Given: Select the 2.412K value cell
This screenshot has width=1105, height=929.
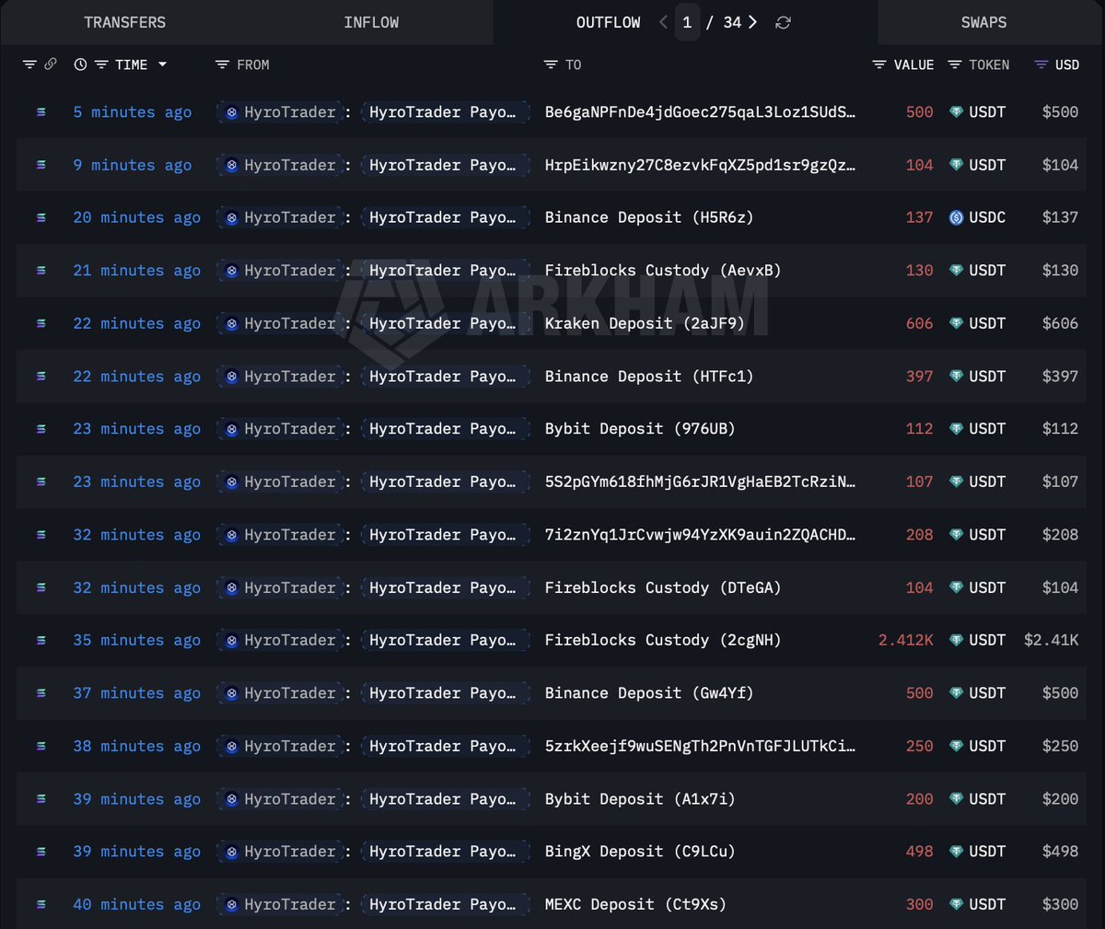Looking at the screenshot, I should pos(906,640).
